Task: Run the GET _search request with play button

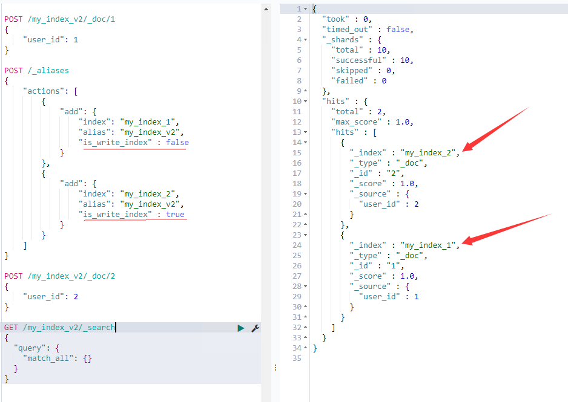Action: [x=241, y=328]
